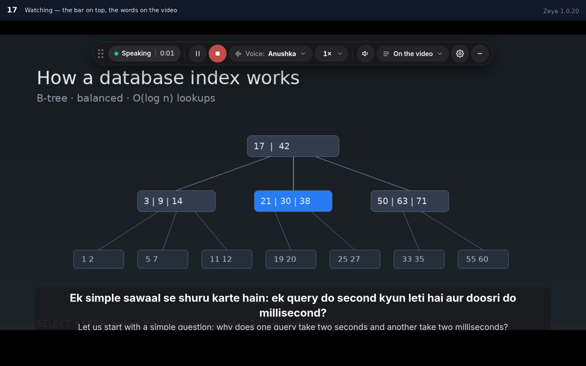Image resolution: width=586 pixels, height=366 pixels.
Task: Open settings via the gear icon
Action: pos(460,53)
